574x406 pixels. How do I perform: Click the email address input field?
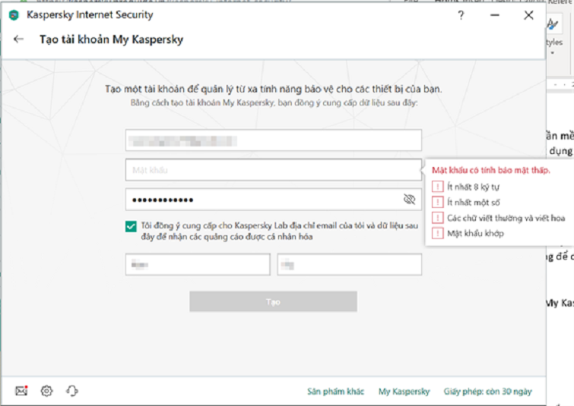(274, 140)
